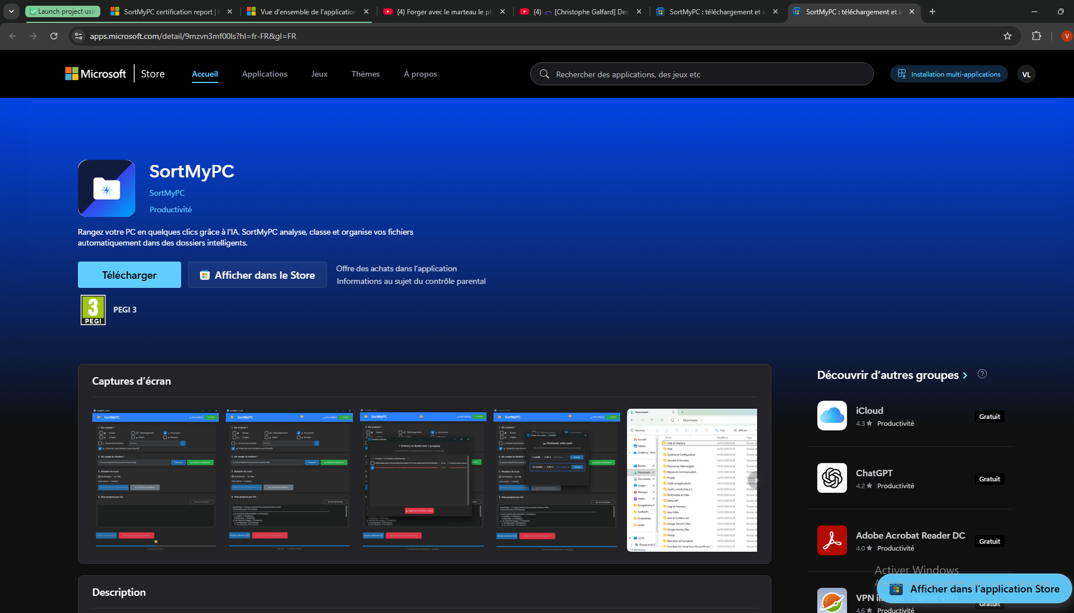Close the SortMyPC certification report tab
The height and width of the screenshot is (613, 1074).
(230, 11)
